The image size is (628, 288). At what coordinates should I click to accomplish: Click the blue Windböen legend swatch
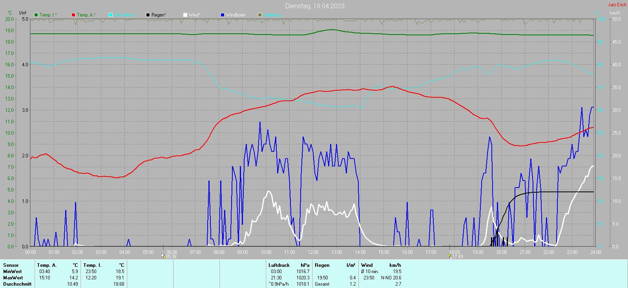(x=223, y=15)
